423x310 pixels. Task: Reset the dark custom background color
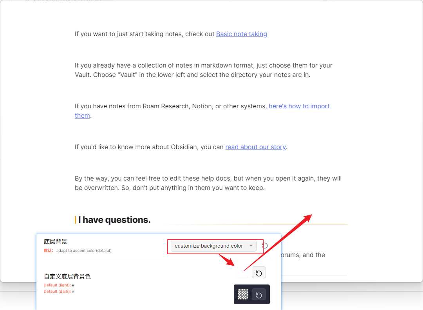(259, 295)
